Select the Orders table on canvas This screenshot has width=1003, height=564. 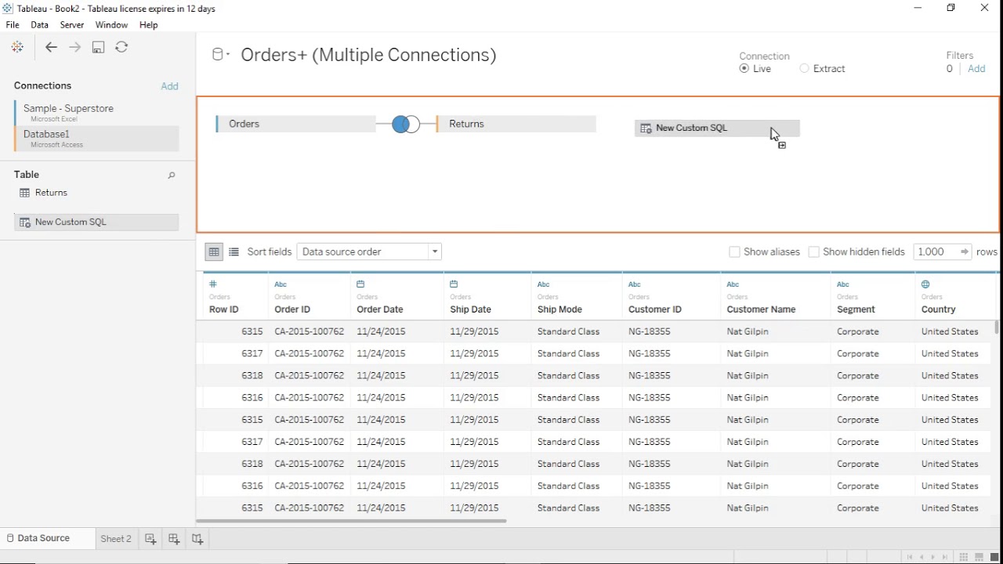click(295, 124)
